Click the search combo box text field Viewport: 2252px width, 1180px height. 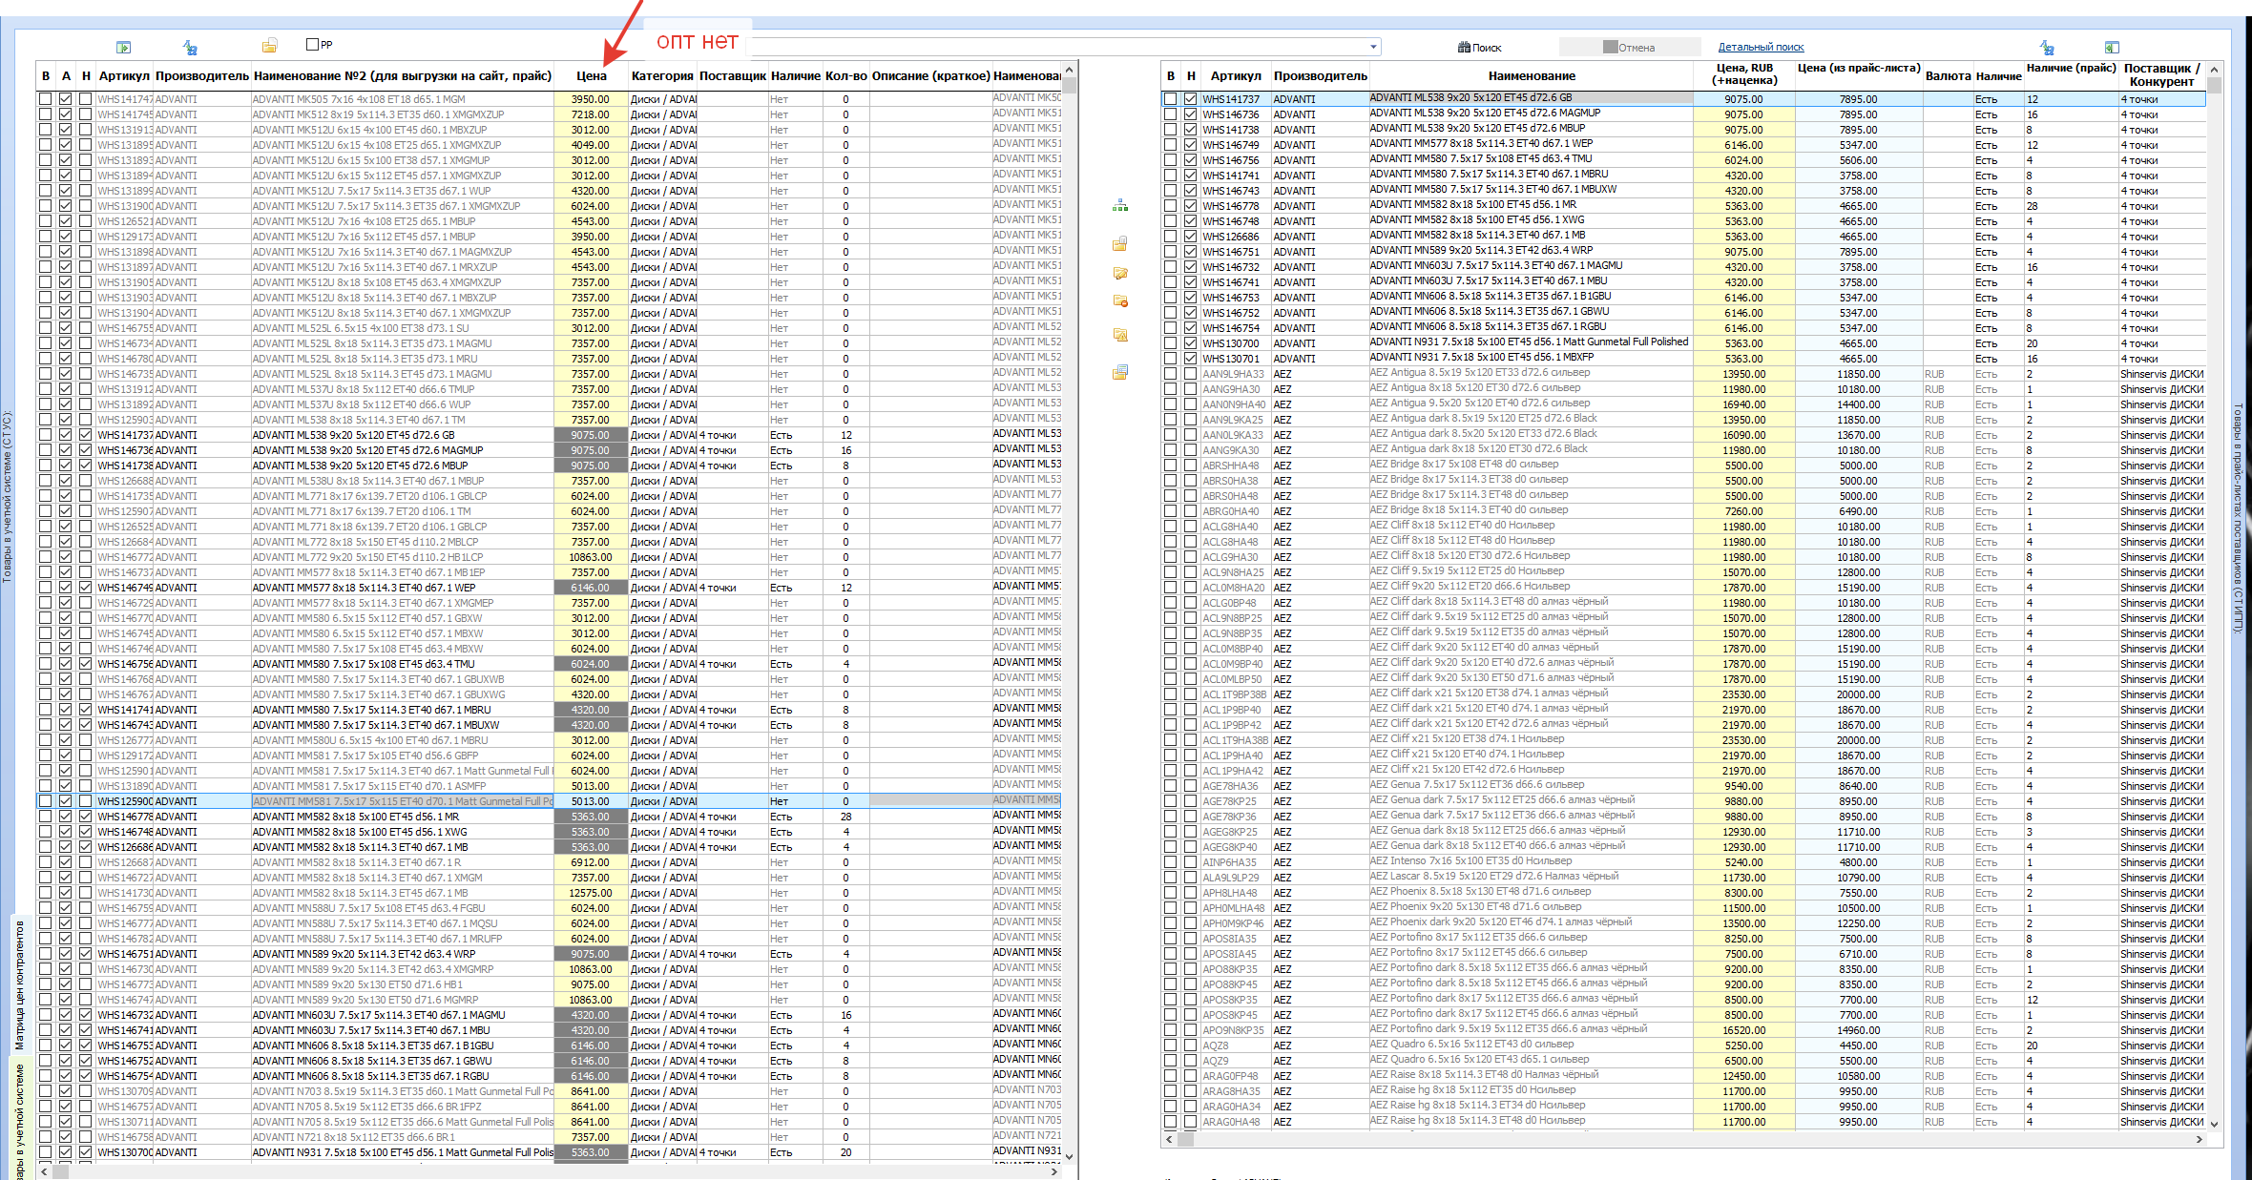coord(1059,47)
